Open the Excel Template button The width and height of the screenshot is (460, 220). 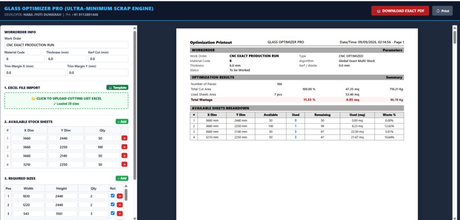coord(118,88)
